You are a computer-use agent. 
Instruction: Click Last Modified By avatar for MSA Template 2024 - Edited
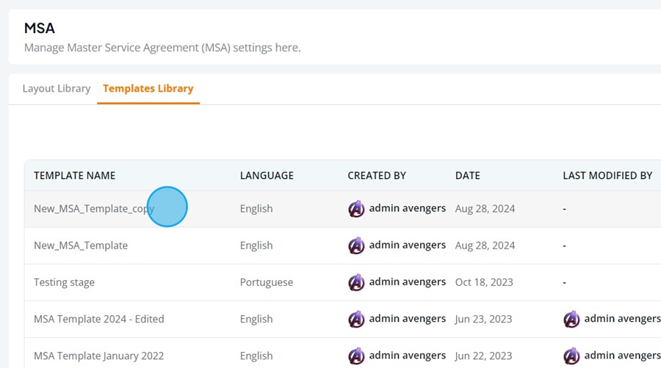coord(571,319)
